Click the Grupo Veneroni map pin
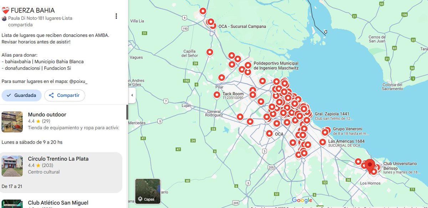This screenshot has height=208, width=428. click(x=327, y=130)
